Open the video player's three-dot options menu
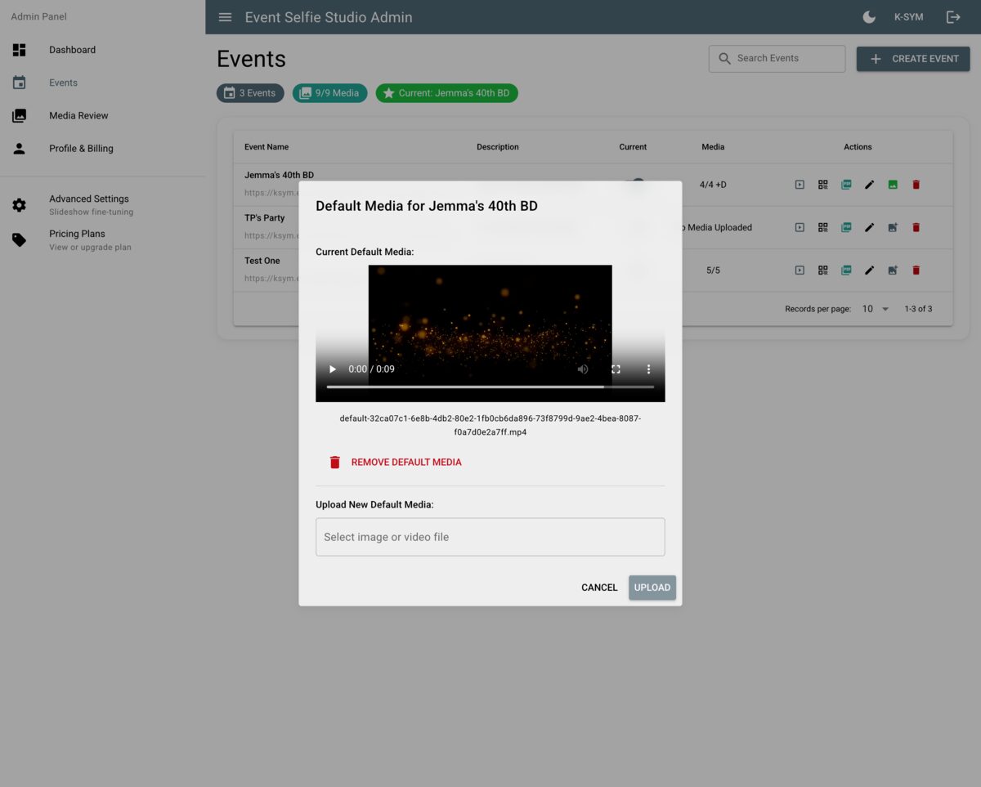Screen dimensions: 981x787 648,369
